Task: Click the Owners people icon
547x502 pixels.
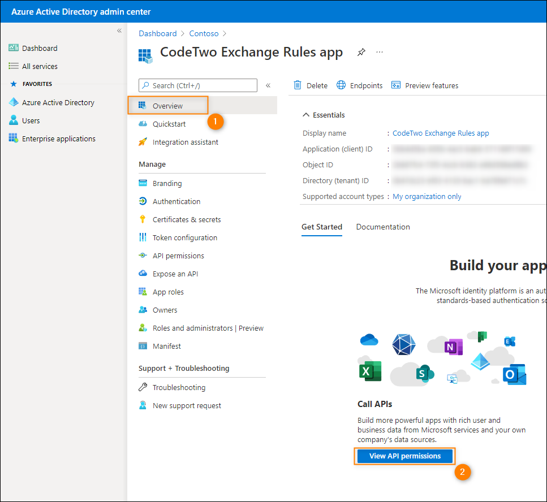Action: [x=143, y=310]
